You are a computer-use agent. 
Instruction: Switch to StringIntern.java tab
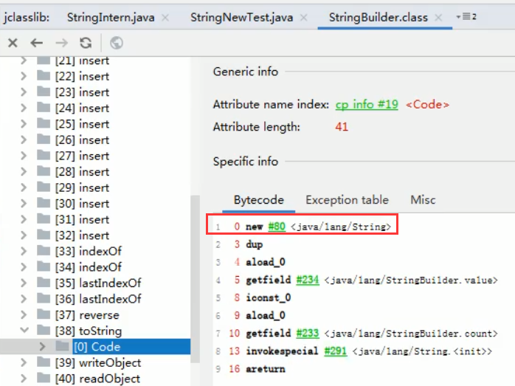(111, 18)
